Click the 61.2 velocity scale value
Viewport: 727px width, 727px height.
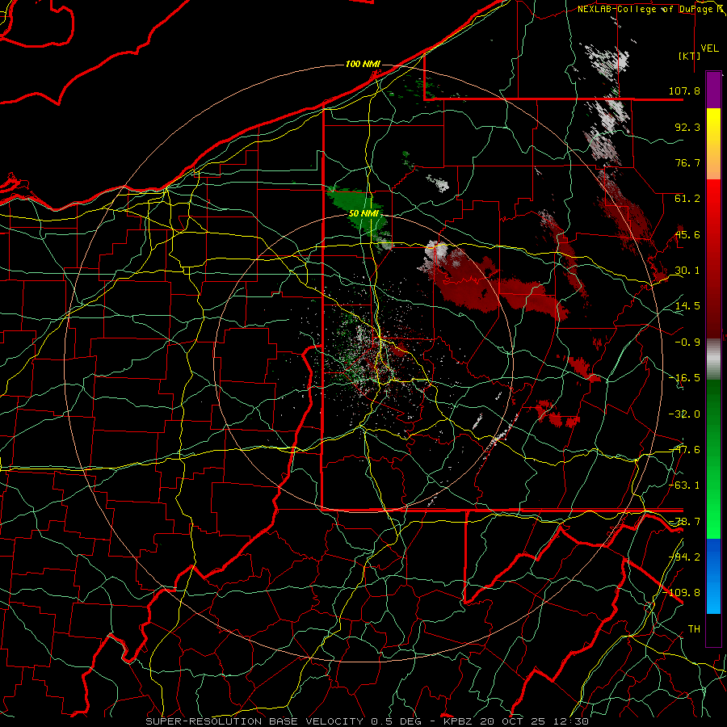pos(687,199)
